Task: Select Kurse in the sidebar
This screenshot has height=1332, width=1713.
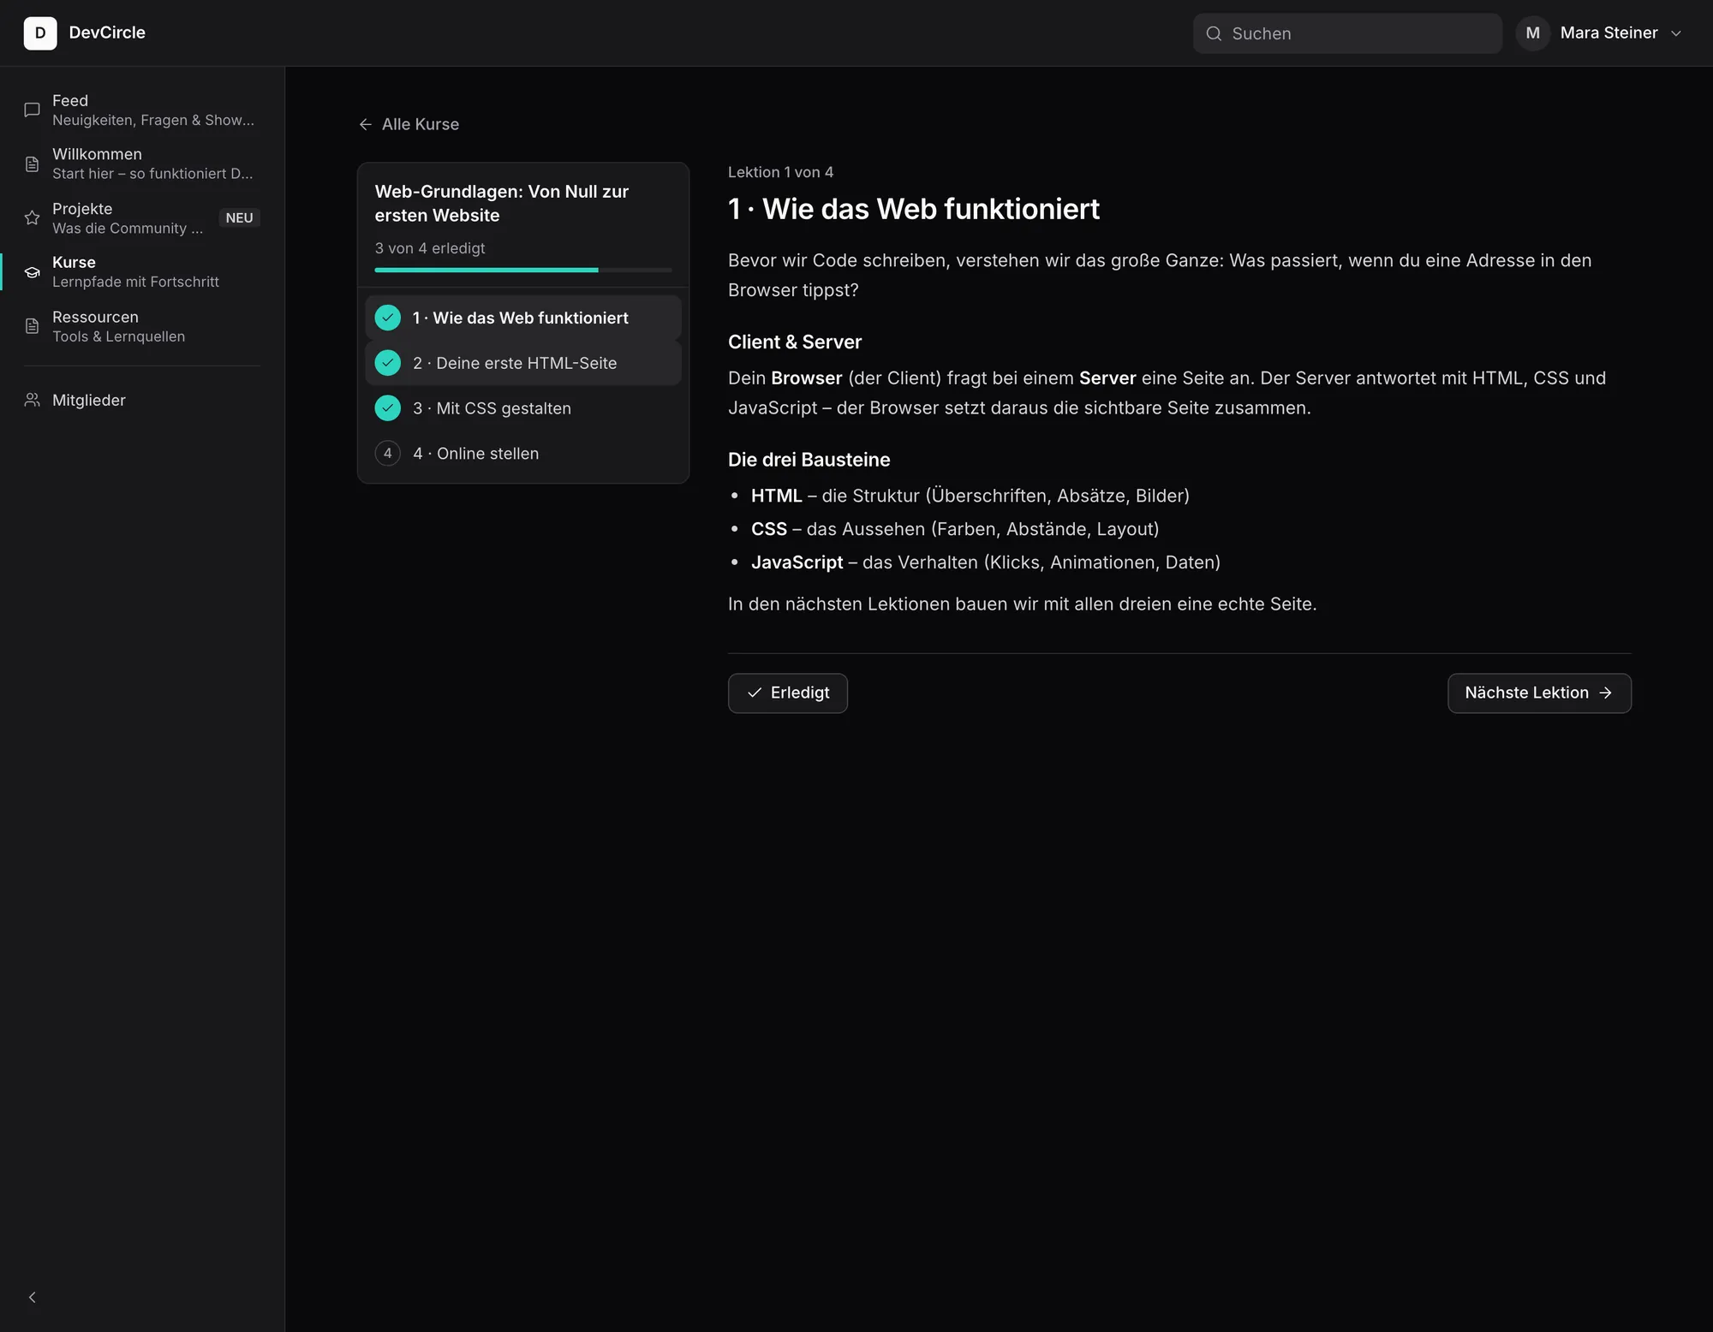Action: click(x=142, y=272)
